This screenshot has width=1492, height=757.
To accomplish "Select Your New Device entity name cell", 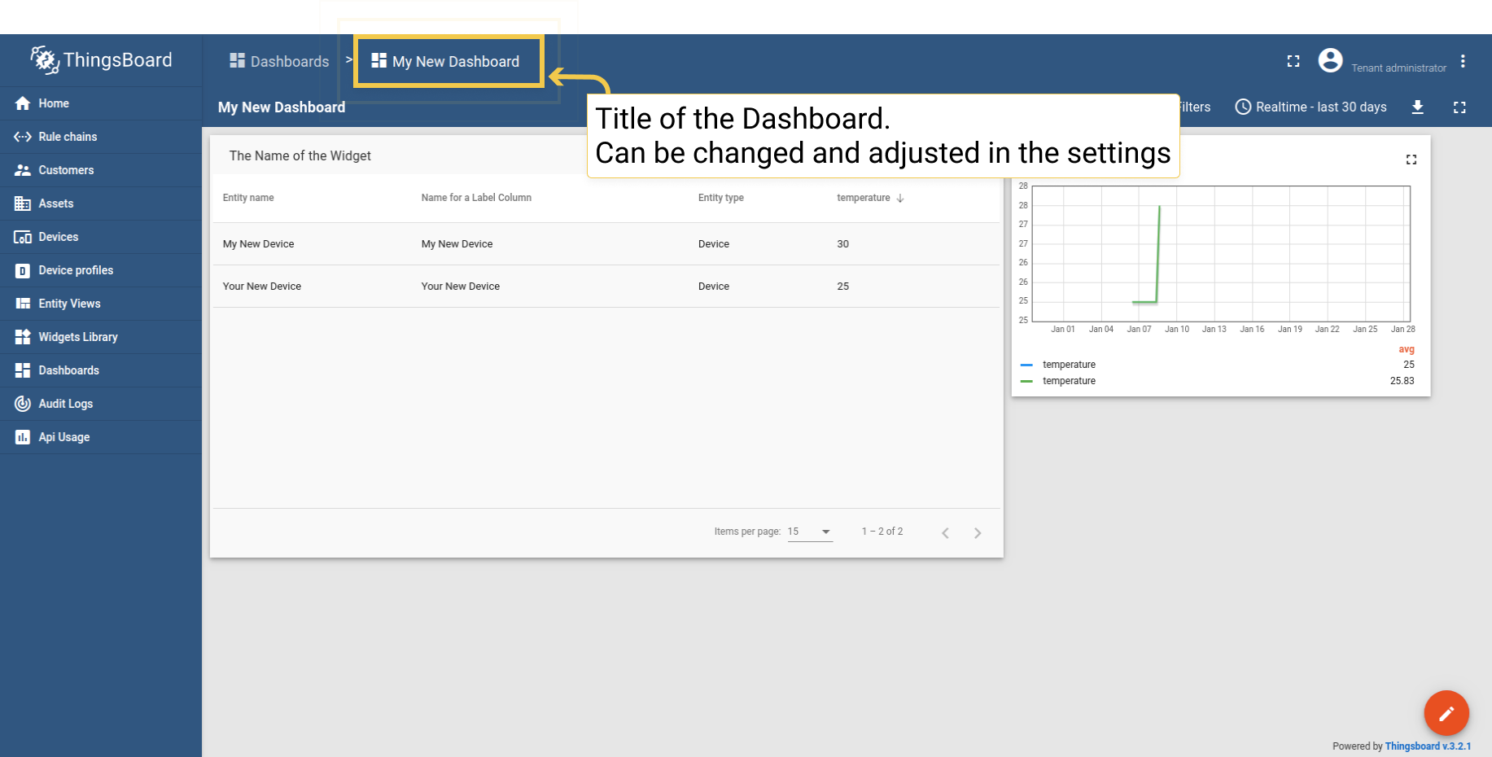I will coord(261,287).
